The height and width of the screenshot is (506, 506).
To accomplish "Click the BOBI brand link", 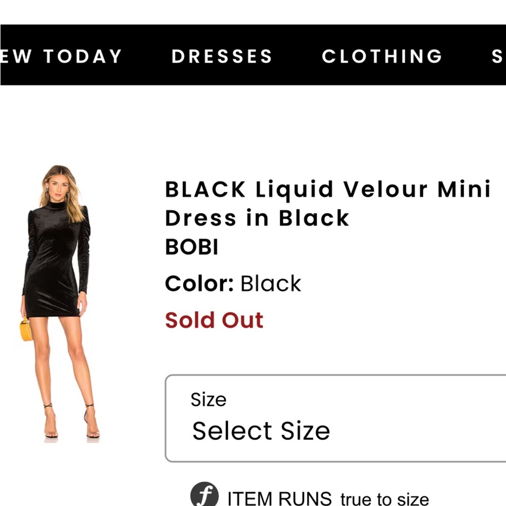I will pyautogui.click(x=191, y=247).
